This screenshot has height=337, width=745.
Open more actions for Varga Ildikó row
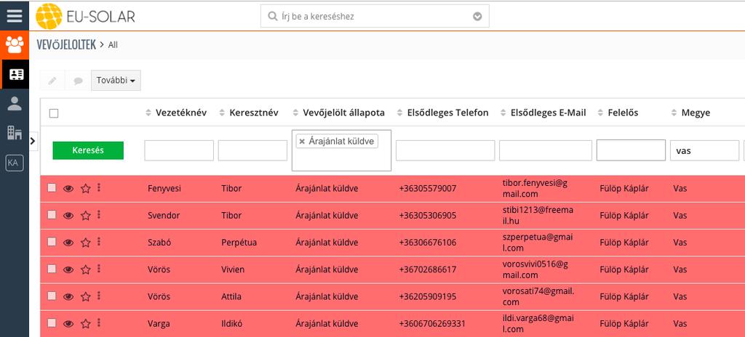coord(99,322)
